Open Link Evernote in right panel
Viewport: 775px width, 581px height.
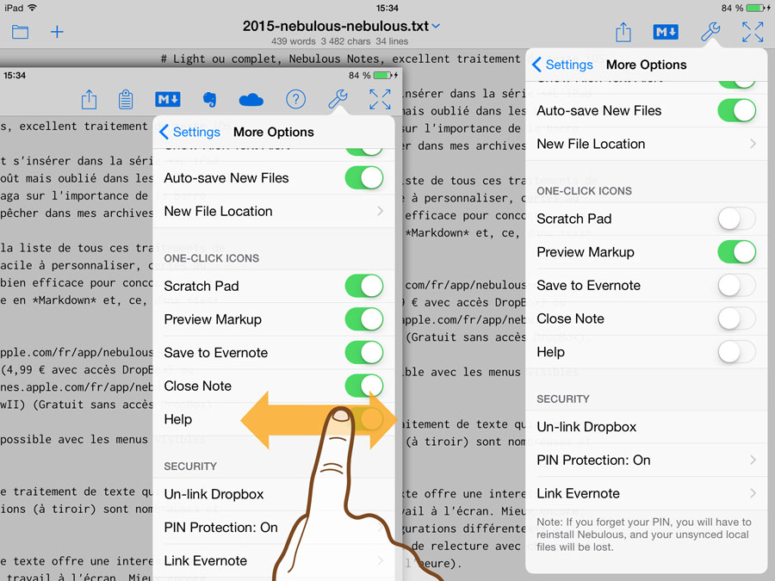pyautogui.click(x=647, y=493)
